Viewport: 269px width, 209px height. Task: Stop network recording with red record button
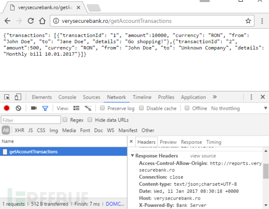[x=7, y=108]
